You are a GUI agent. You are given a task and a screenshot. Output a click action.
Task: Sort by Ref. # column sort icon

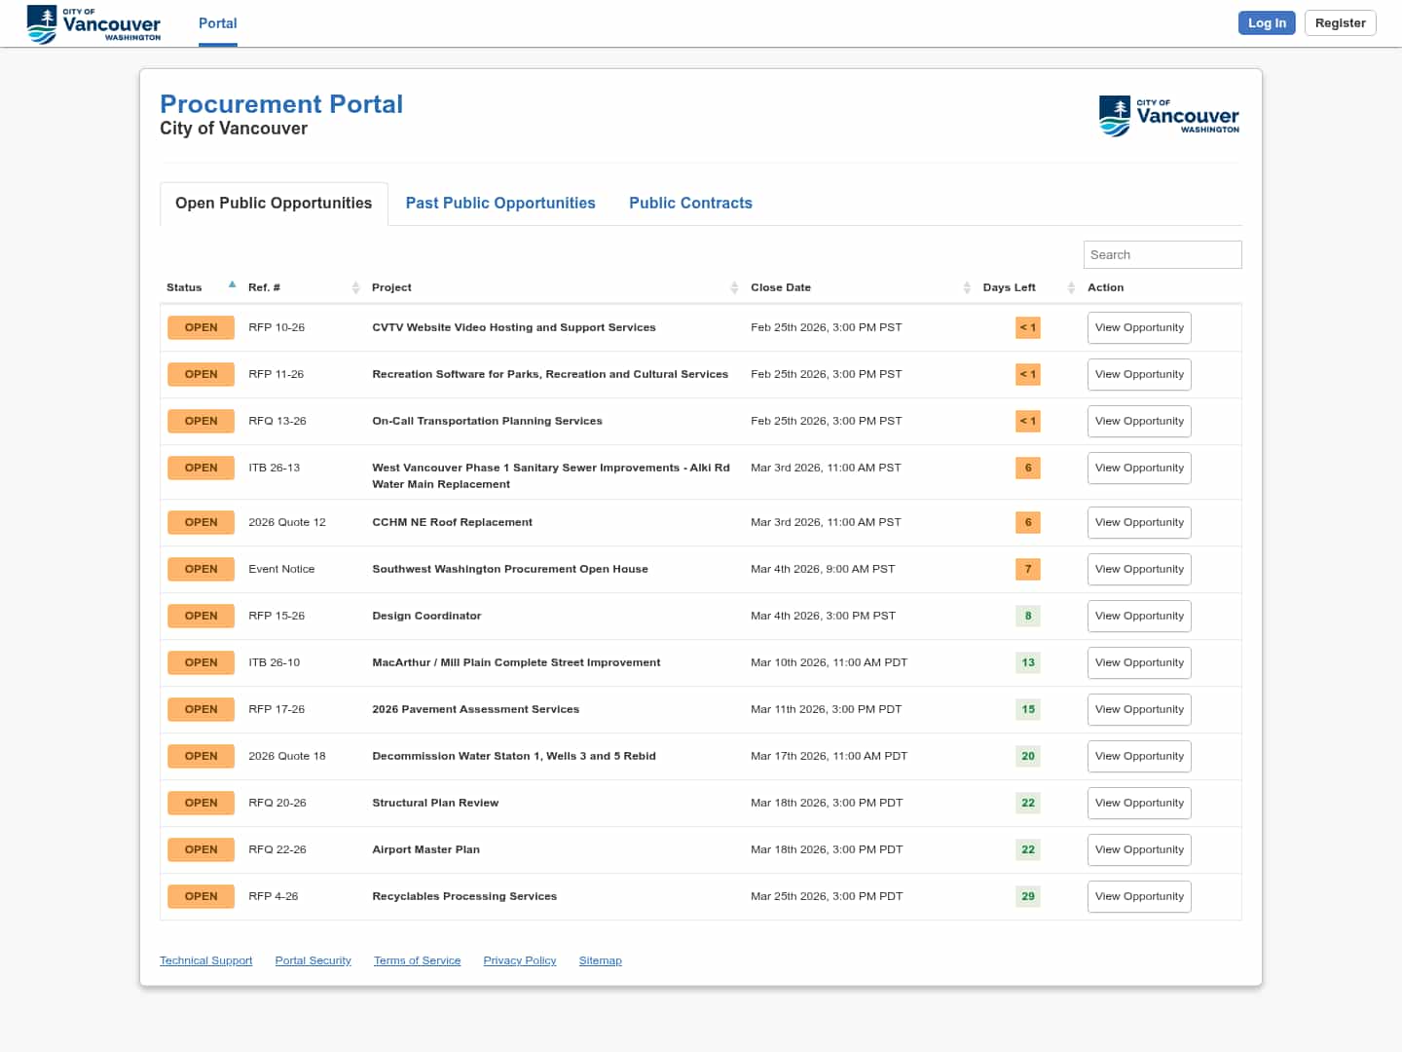pos(355,287)
